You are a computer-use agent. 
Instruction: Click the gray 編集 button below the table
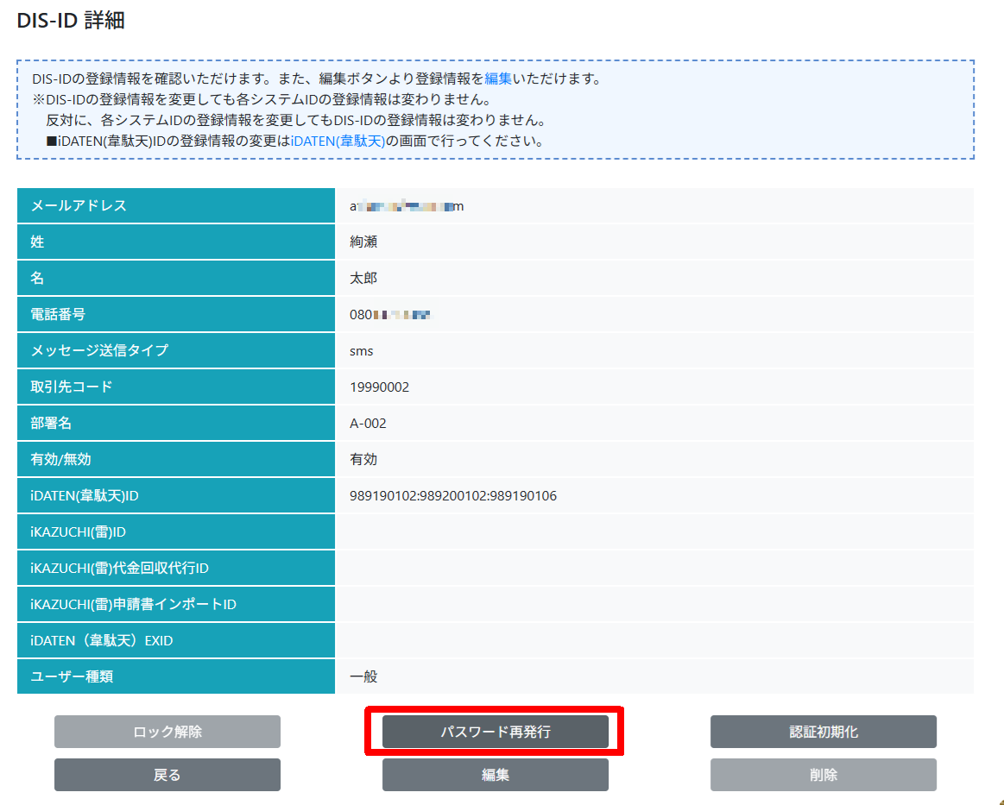coord(495,775)
